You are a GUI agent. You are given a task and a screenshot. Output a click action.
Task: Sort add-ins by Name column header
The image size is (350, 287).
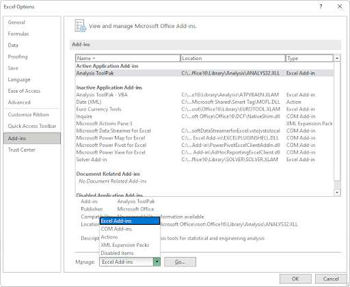point(128,58)
